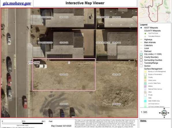
Task: Click the Las Vegas overview map thumbnail
Action: pos(155,11)
